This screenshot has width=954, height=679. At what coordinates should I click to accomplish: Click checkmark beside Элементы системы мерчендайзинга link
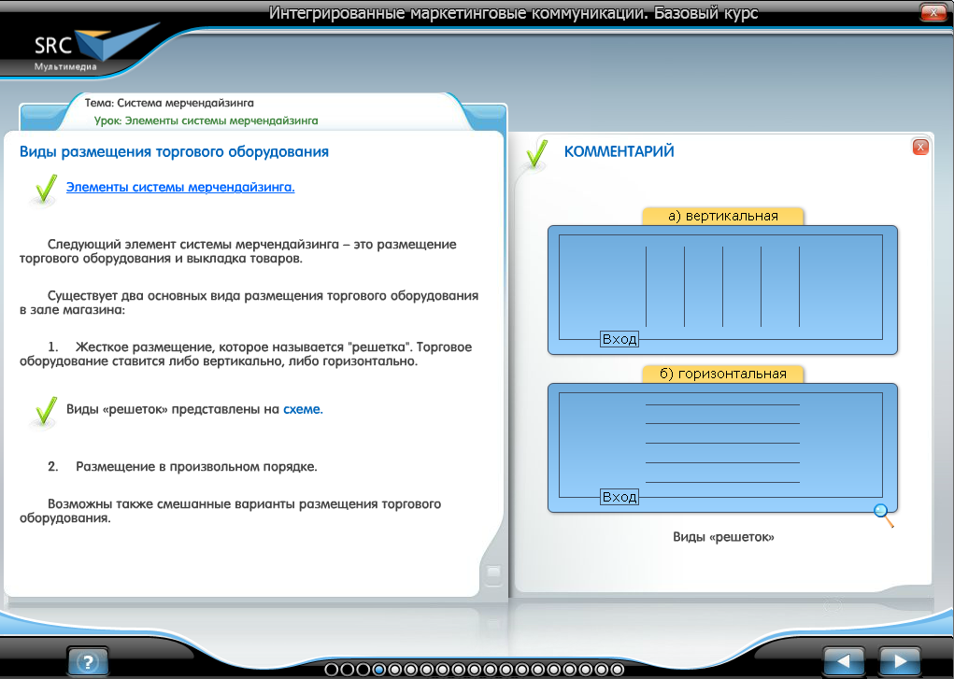click(x=45, y=189)
